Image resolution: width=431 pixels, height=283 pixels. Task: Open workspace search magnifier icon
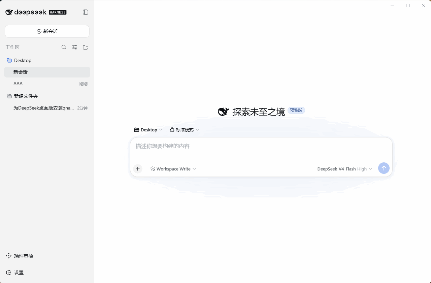point(64,47)
